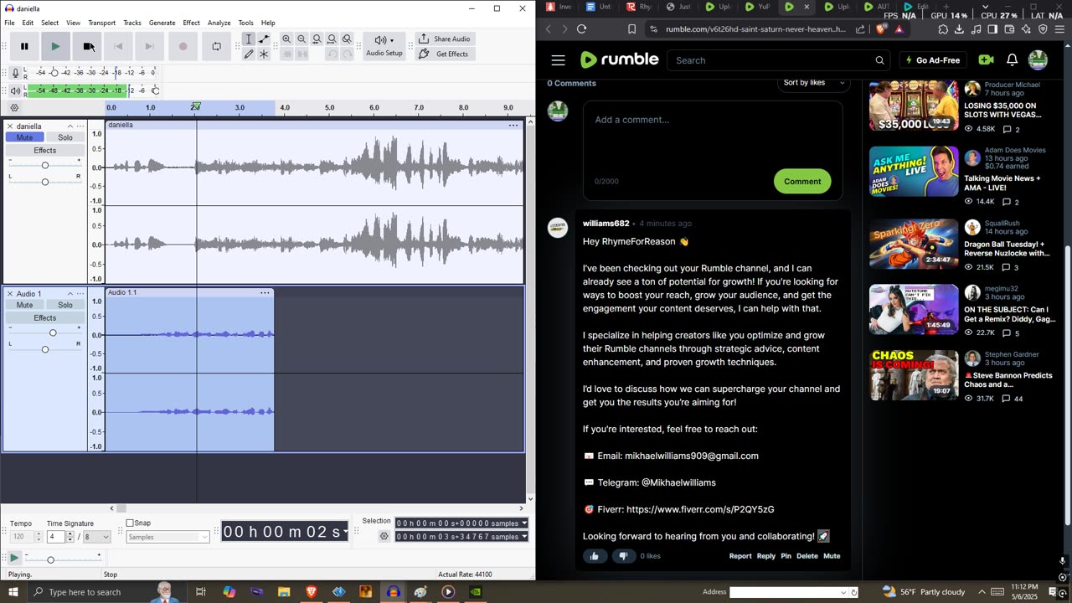The width and height of the screenshot is (1072, 603).
Task: Open the Audio 1 track name dropdown
Action: (80, 294)
